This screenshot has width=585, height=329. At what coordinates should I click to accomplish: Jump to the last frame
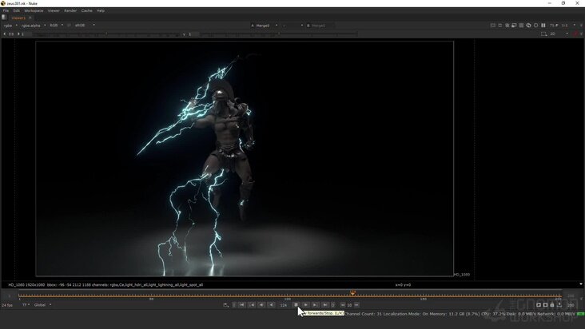pyautogui.click(x=325, y=305)
